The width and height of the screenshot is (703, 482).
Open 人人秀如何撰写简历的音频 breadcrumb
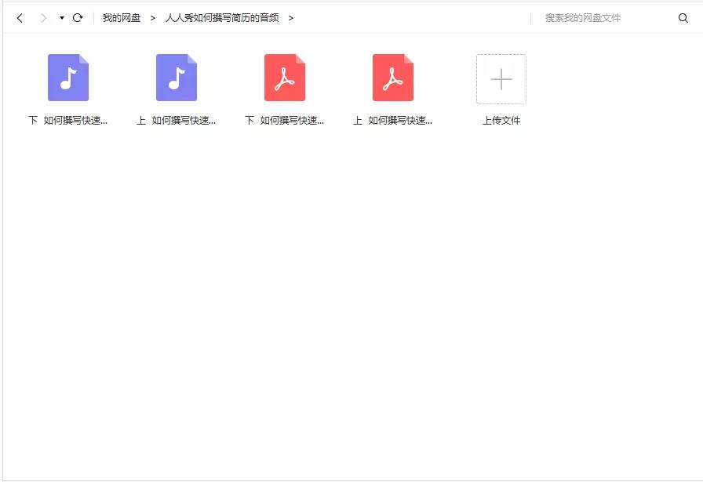(x=222, y=18)
